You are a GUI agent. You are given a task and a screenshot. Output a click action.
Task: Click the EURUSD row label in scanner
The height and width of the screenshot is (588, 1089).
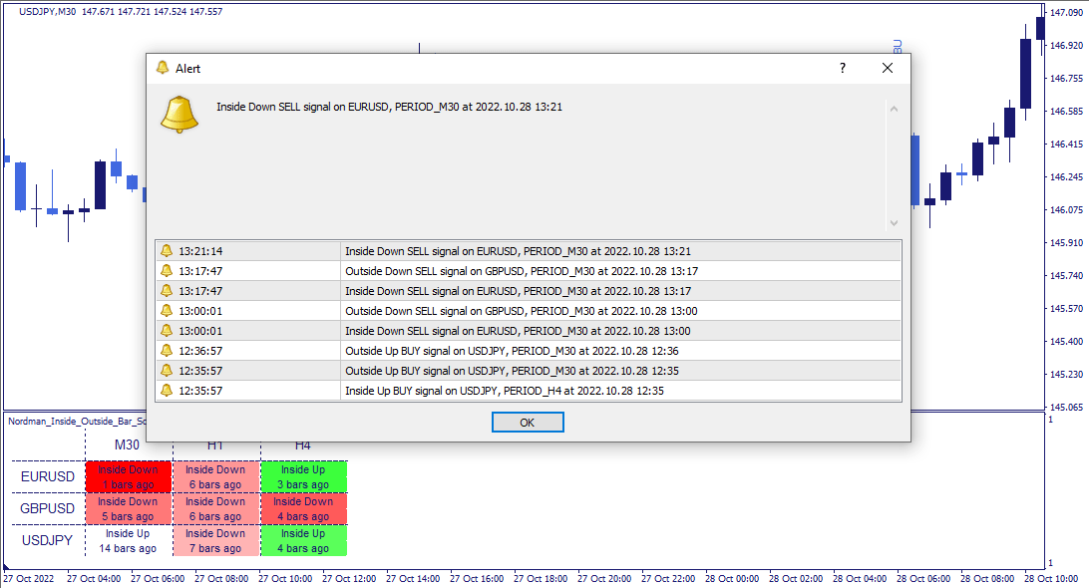[47, 477]
